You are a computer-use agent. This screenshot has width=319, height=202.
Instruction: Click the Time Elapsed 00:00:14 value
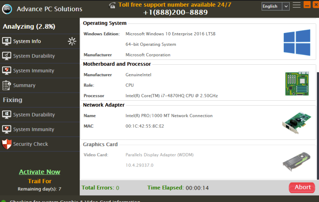pyautogui.click(x=197, y=188)
